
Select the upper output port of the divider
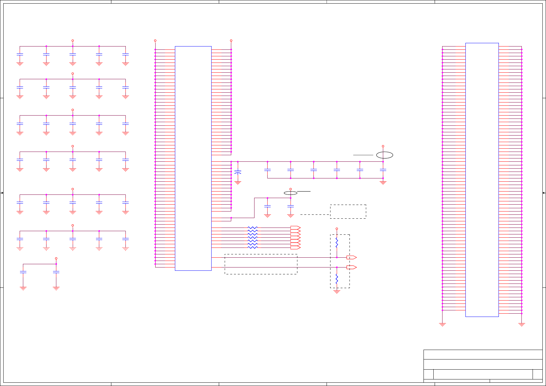pos(352,257)
